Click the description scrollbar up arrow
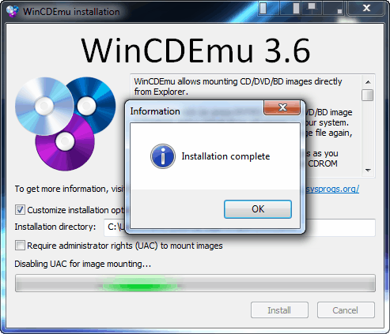Image resolution: width=390 pixels, height=334 pixels. [x=368, y=82]
